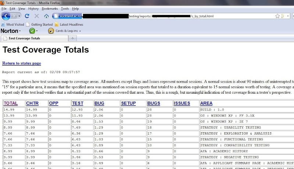
Task: Go back with the Back arrow button
Action: point(6,16)
